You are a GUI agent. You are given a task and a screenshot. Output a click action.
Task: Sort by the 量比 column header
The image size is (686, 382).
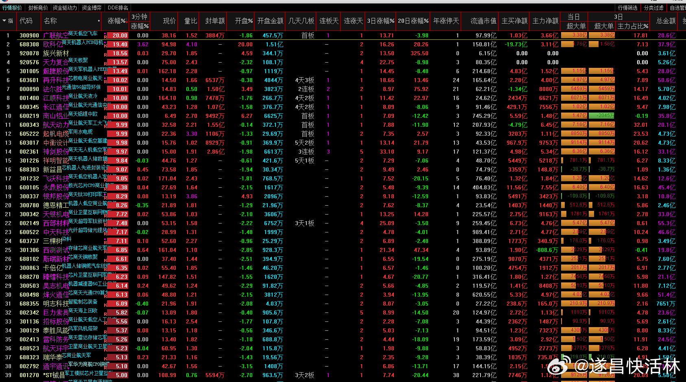[x=190, y=21]
